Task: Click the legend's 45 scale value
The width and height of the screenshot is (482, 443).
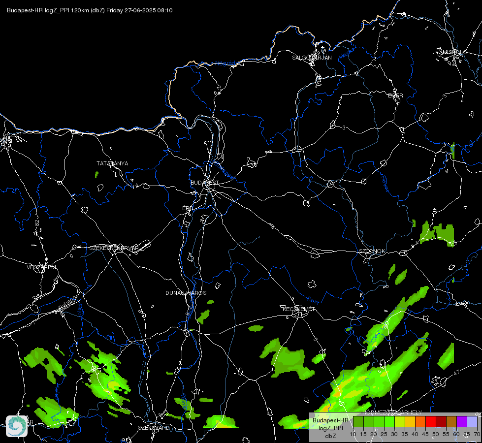Action: [425, 435]
